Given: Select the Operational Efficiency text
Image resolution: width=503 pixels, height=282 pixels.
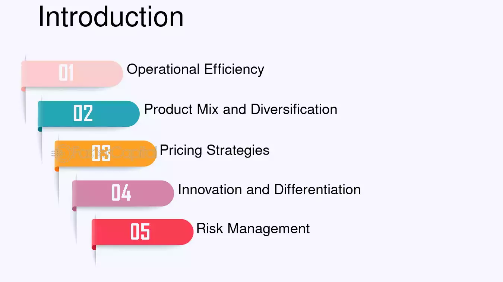Looking at the screenshot, I should pyautogui.click(x=196, y=69).
